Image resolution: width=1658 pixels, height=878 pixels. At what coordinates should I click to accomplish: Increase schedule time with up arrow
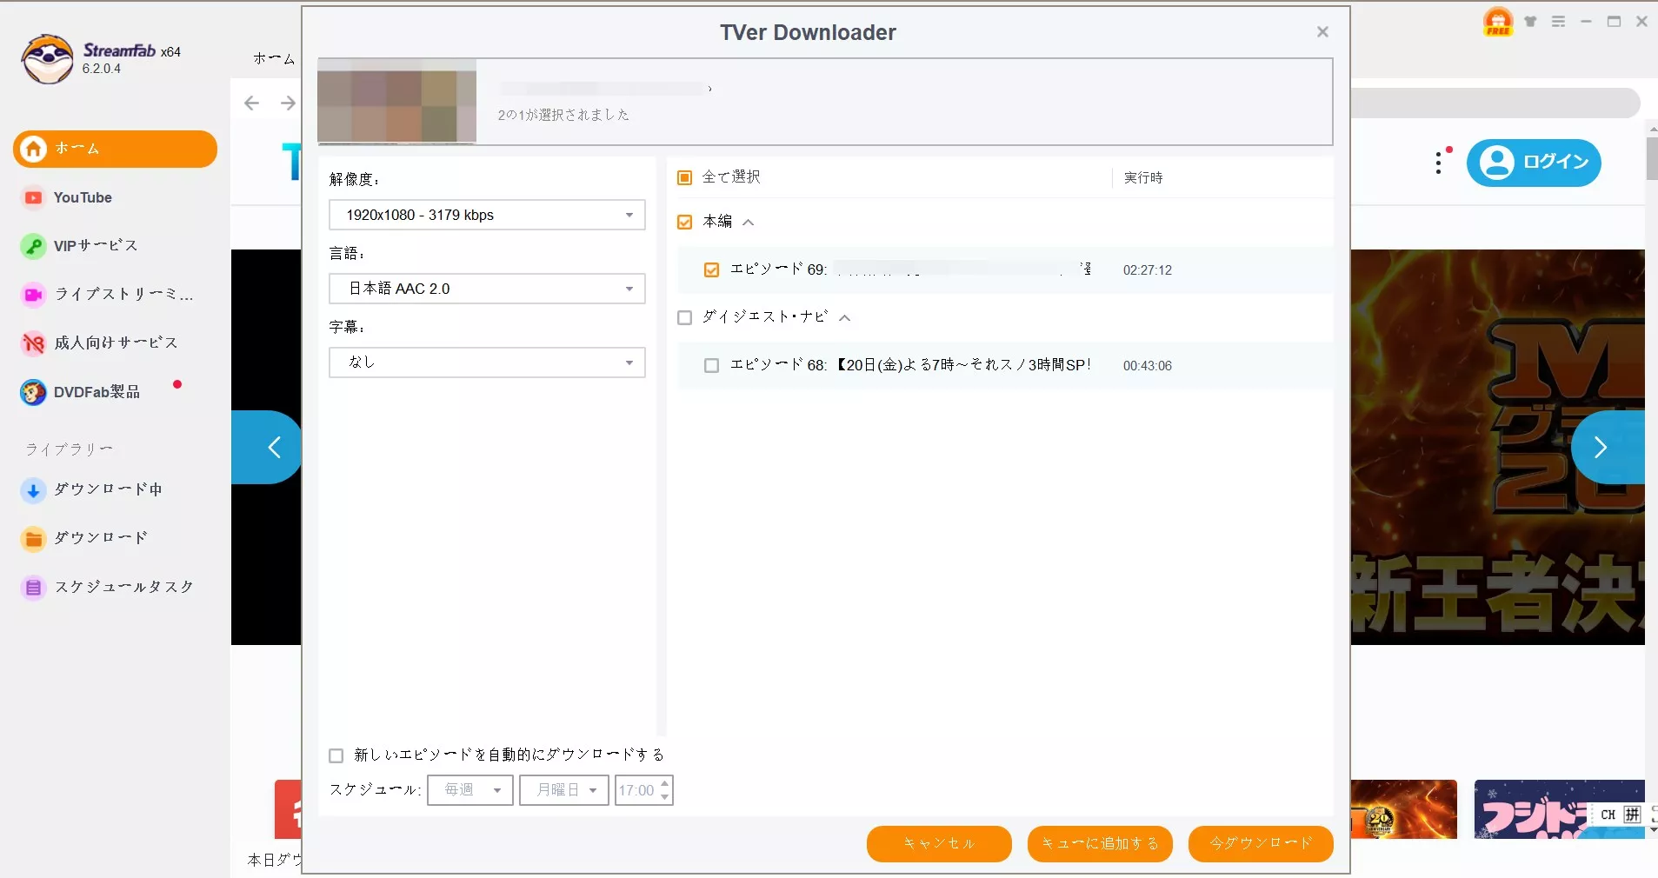pos(665,783)
